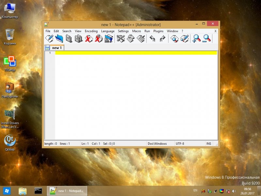Click the volume speaker tray icon

click(x=234, y=191)
